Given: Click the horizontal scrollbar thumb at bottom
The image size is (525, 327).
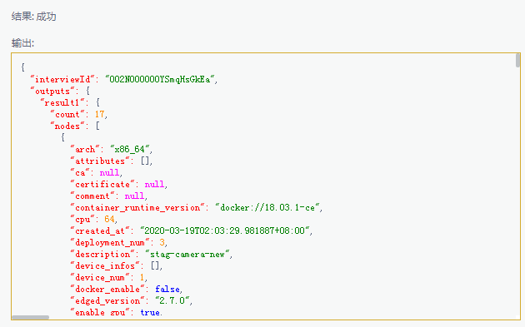Looking at the screenshot, I should tap(31, 317).
